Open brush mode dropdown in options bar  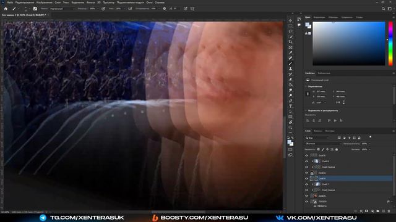tap(62, 9)
